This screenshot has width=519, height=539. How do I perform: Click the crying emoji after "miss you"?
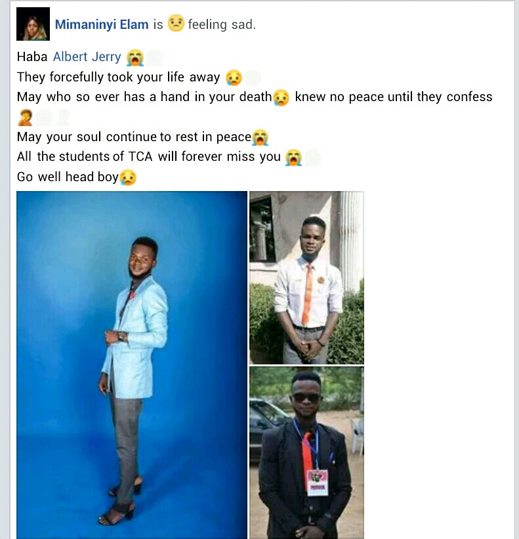pos(294,158)
